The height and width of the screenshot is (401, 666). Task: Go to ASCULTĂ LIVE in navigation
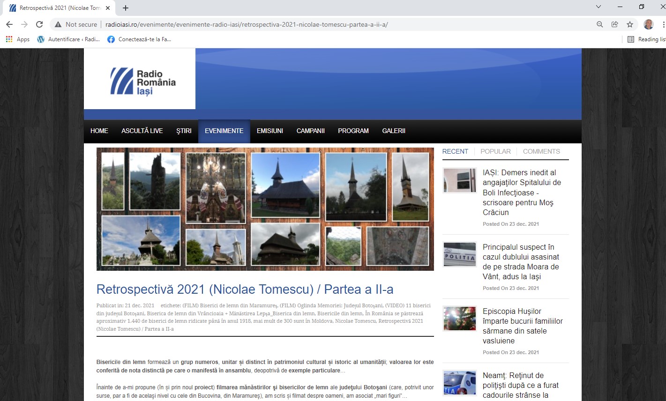coord(142,131)
